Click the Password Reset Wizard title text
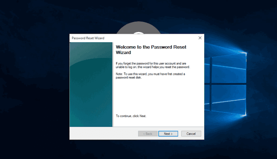277x159 pixels. [88, 38]
